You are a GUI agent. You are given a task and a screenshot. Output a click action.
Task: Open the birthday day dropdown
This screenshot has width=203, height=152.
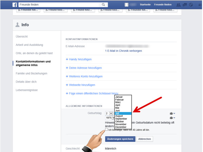[109, 113]
